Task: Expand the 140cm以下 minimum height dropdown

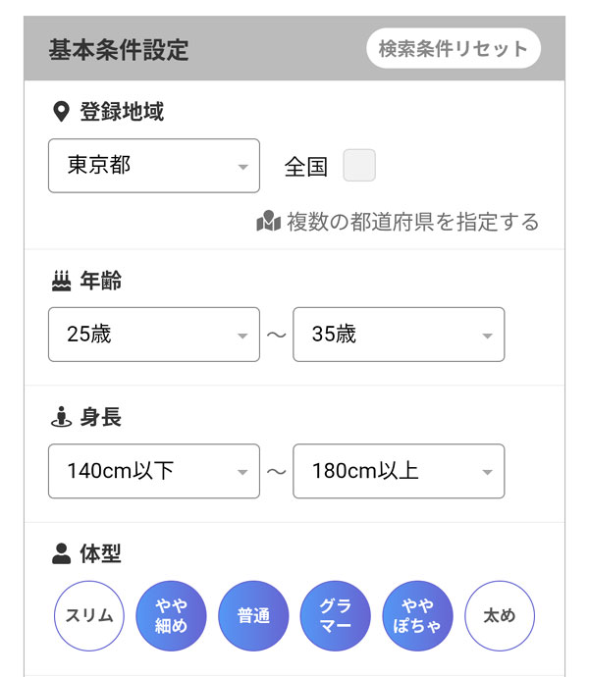Action: pos(154,471)
